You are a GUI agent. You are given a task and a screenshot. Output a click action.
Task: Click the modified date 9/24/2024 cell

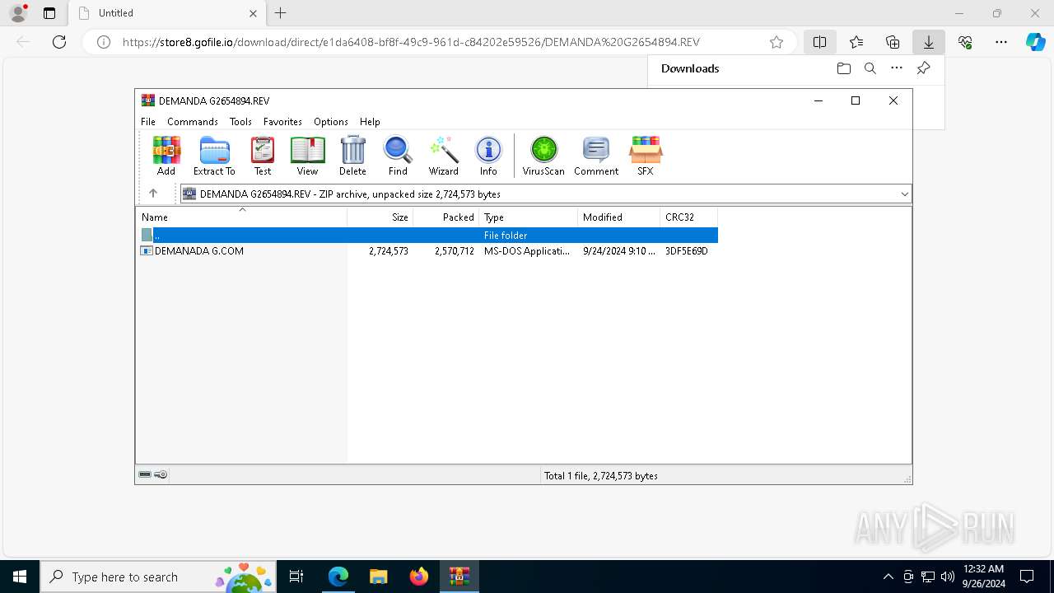pos(619,251)
